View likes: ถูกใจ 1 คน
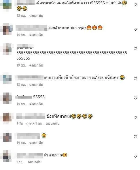Screen dimensions: 140x170 point(34,123)
